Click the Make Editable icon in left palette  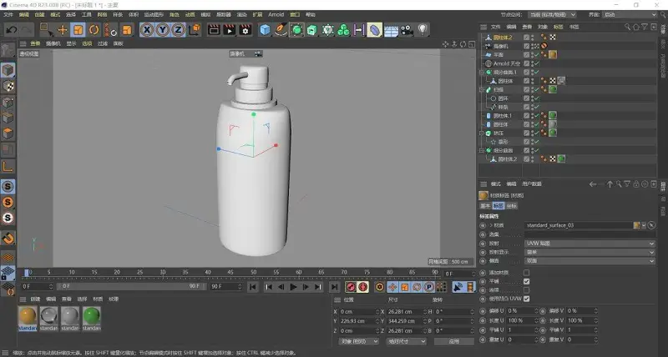pos(8,50)
